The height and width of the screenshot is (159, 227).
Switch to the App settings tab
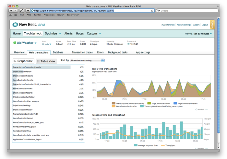tap(143, 52)
